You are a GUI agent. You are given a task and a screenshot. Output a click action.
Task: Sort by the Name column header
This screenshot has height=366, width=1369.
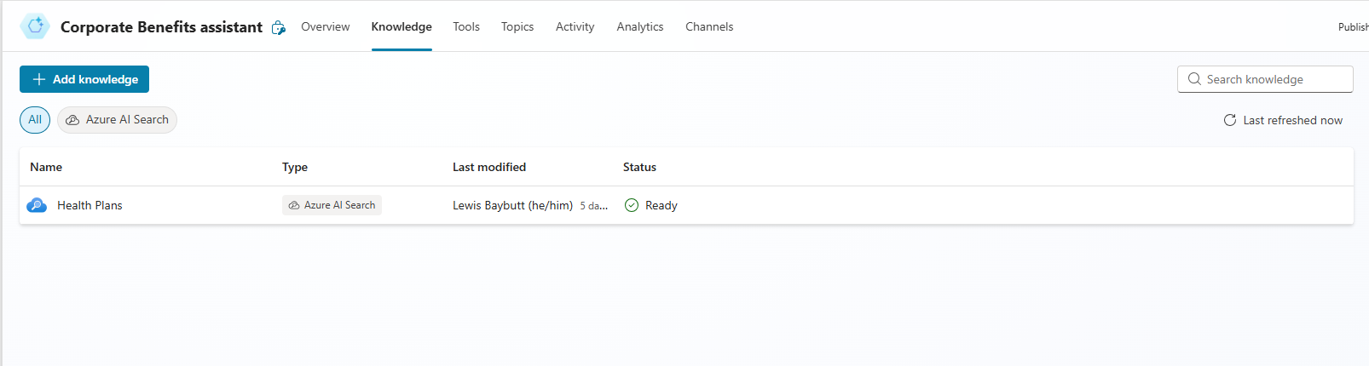click(x=46, y=167)
